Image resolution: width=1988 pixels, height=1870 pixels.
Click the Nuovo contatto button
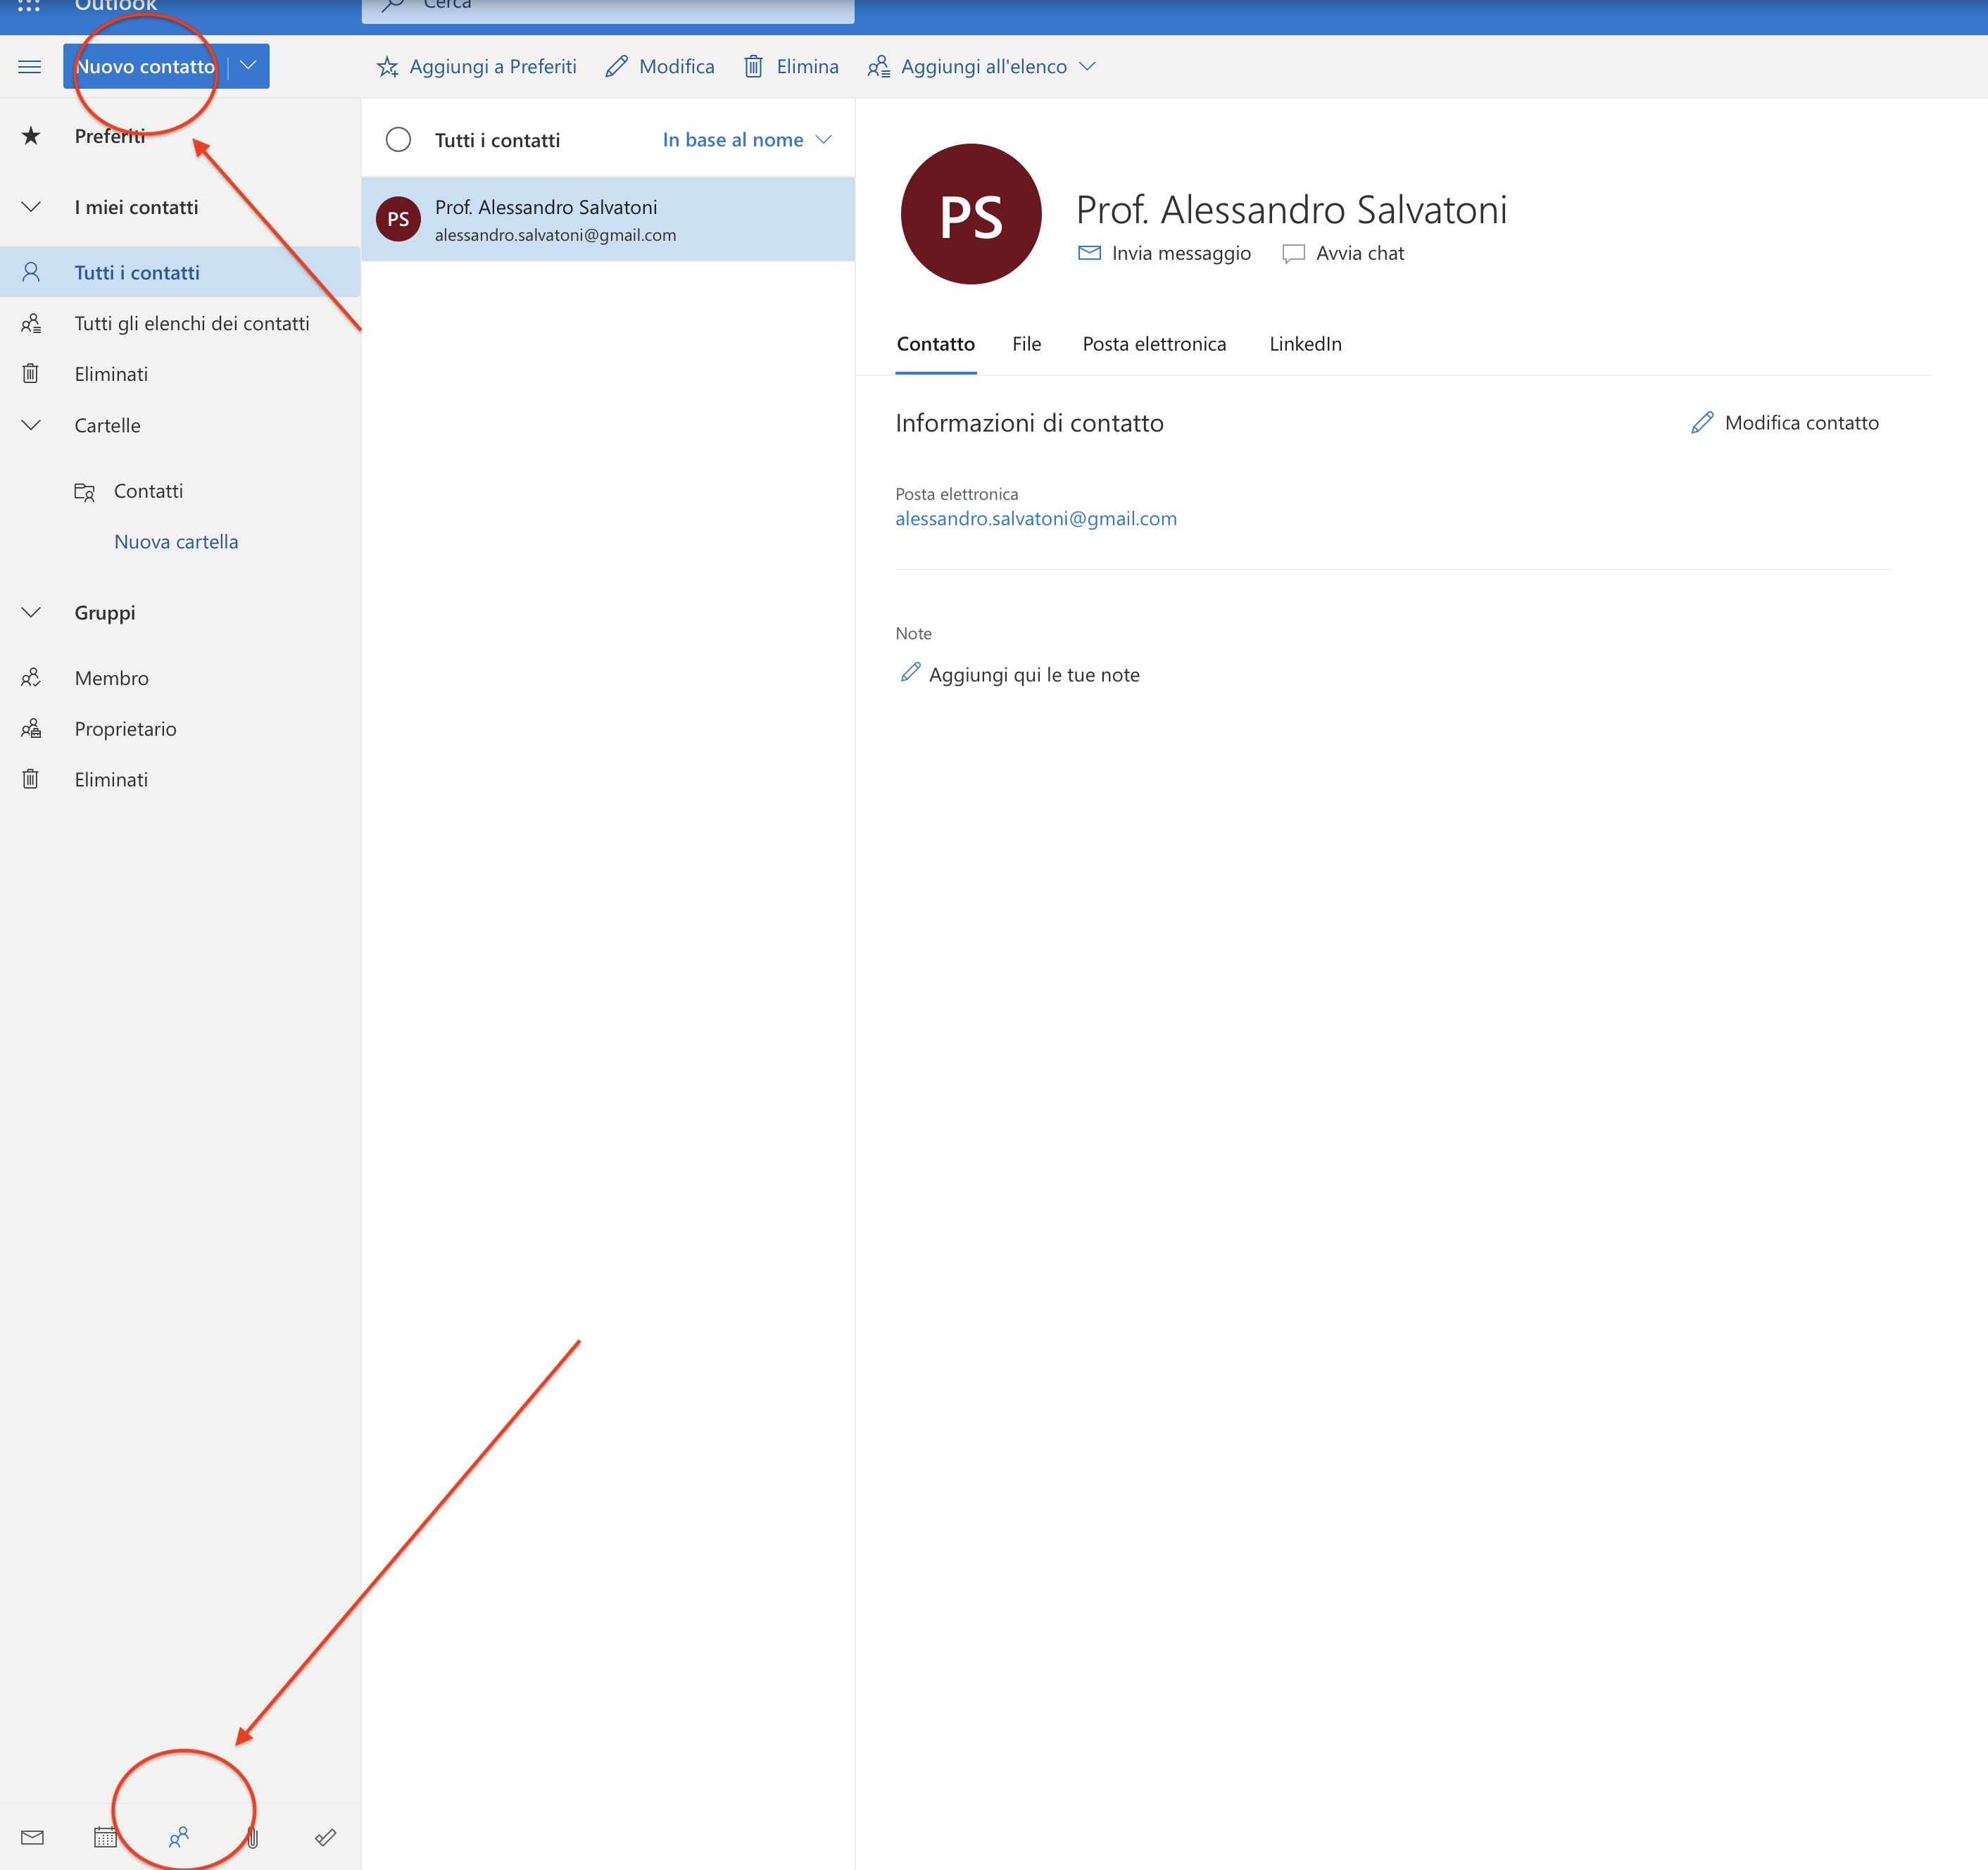click(x=145, y=66)
